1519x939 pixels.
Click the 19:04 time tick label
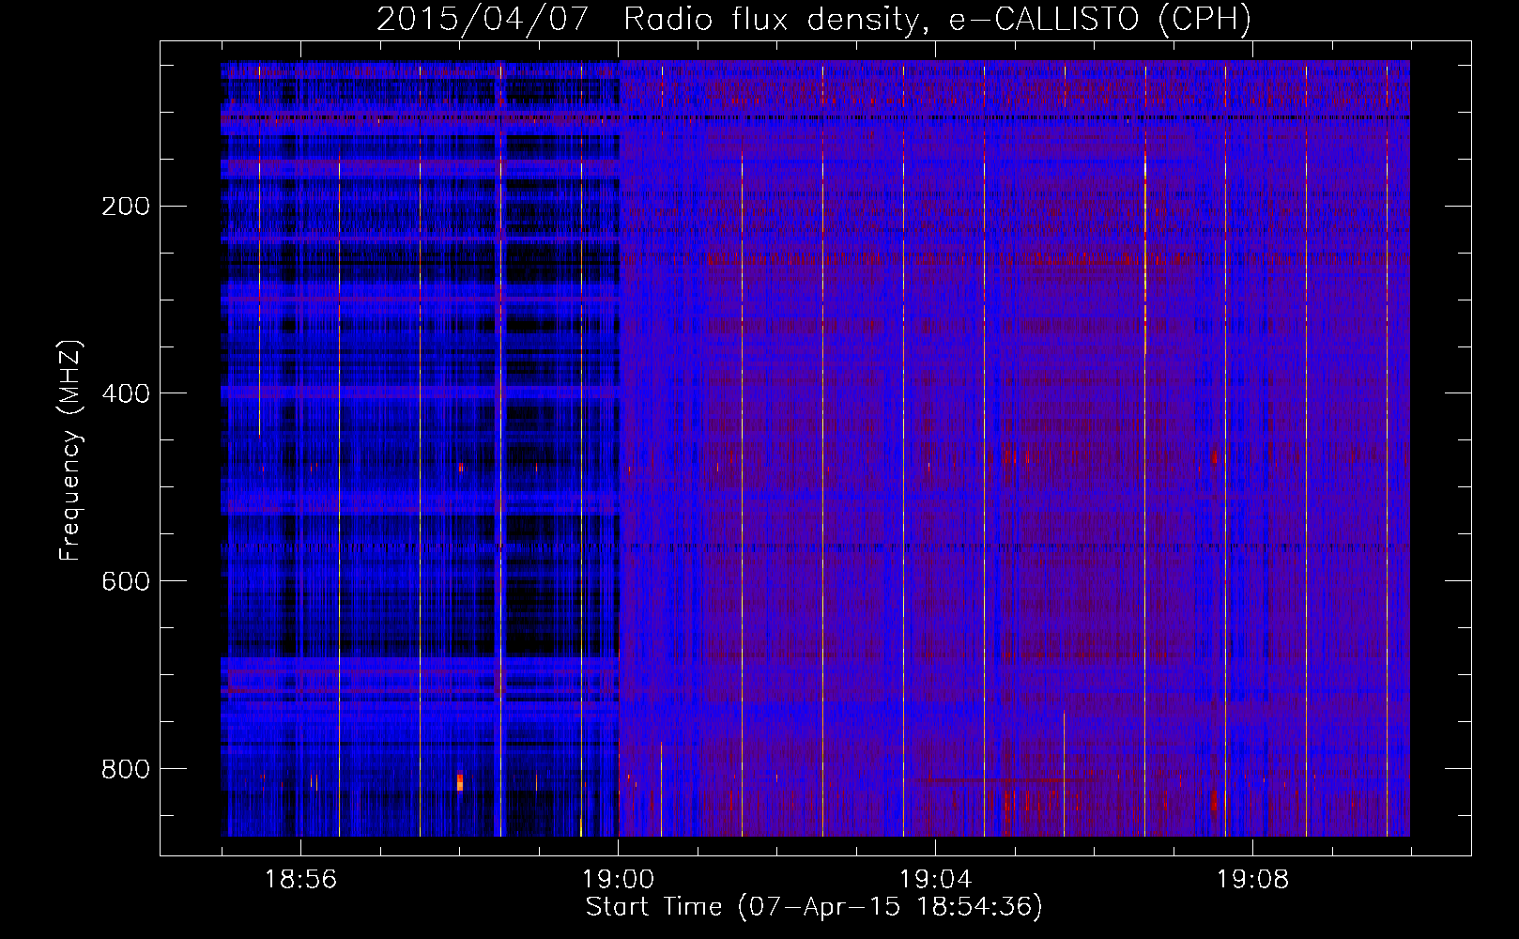(x=935, y=880)
